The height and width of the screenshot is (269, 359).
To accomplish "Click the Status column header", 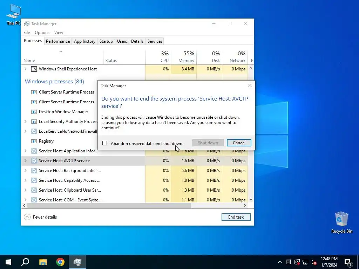I will tap(124, 57).
